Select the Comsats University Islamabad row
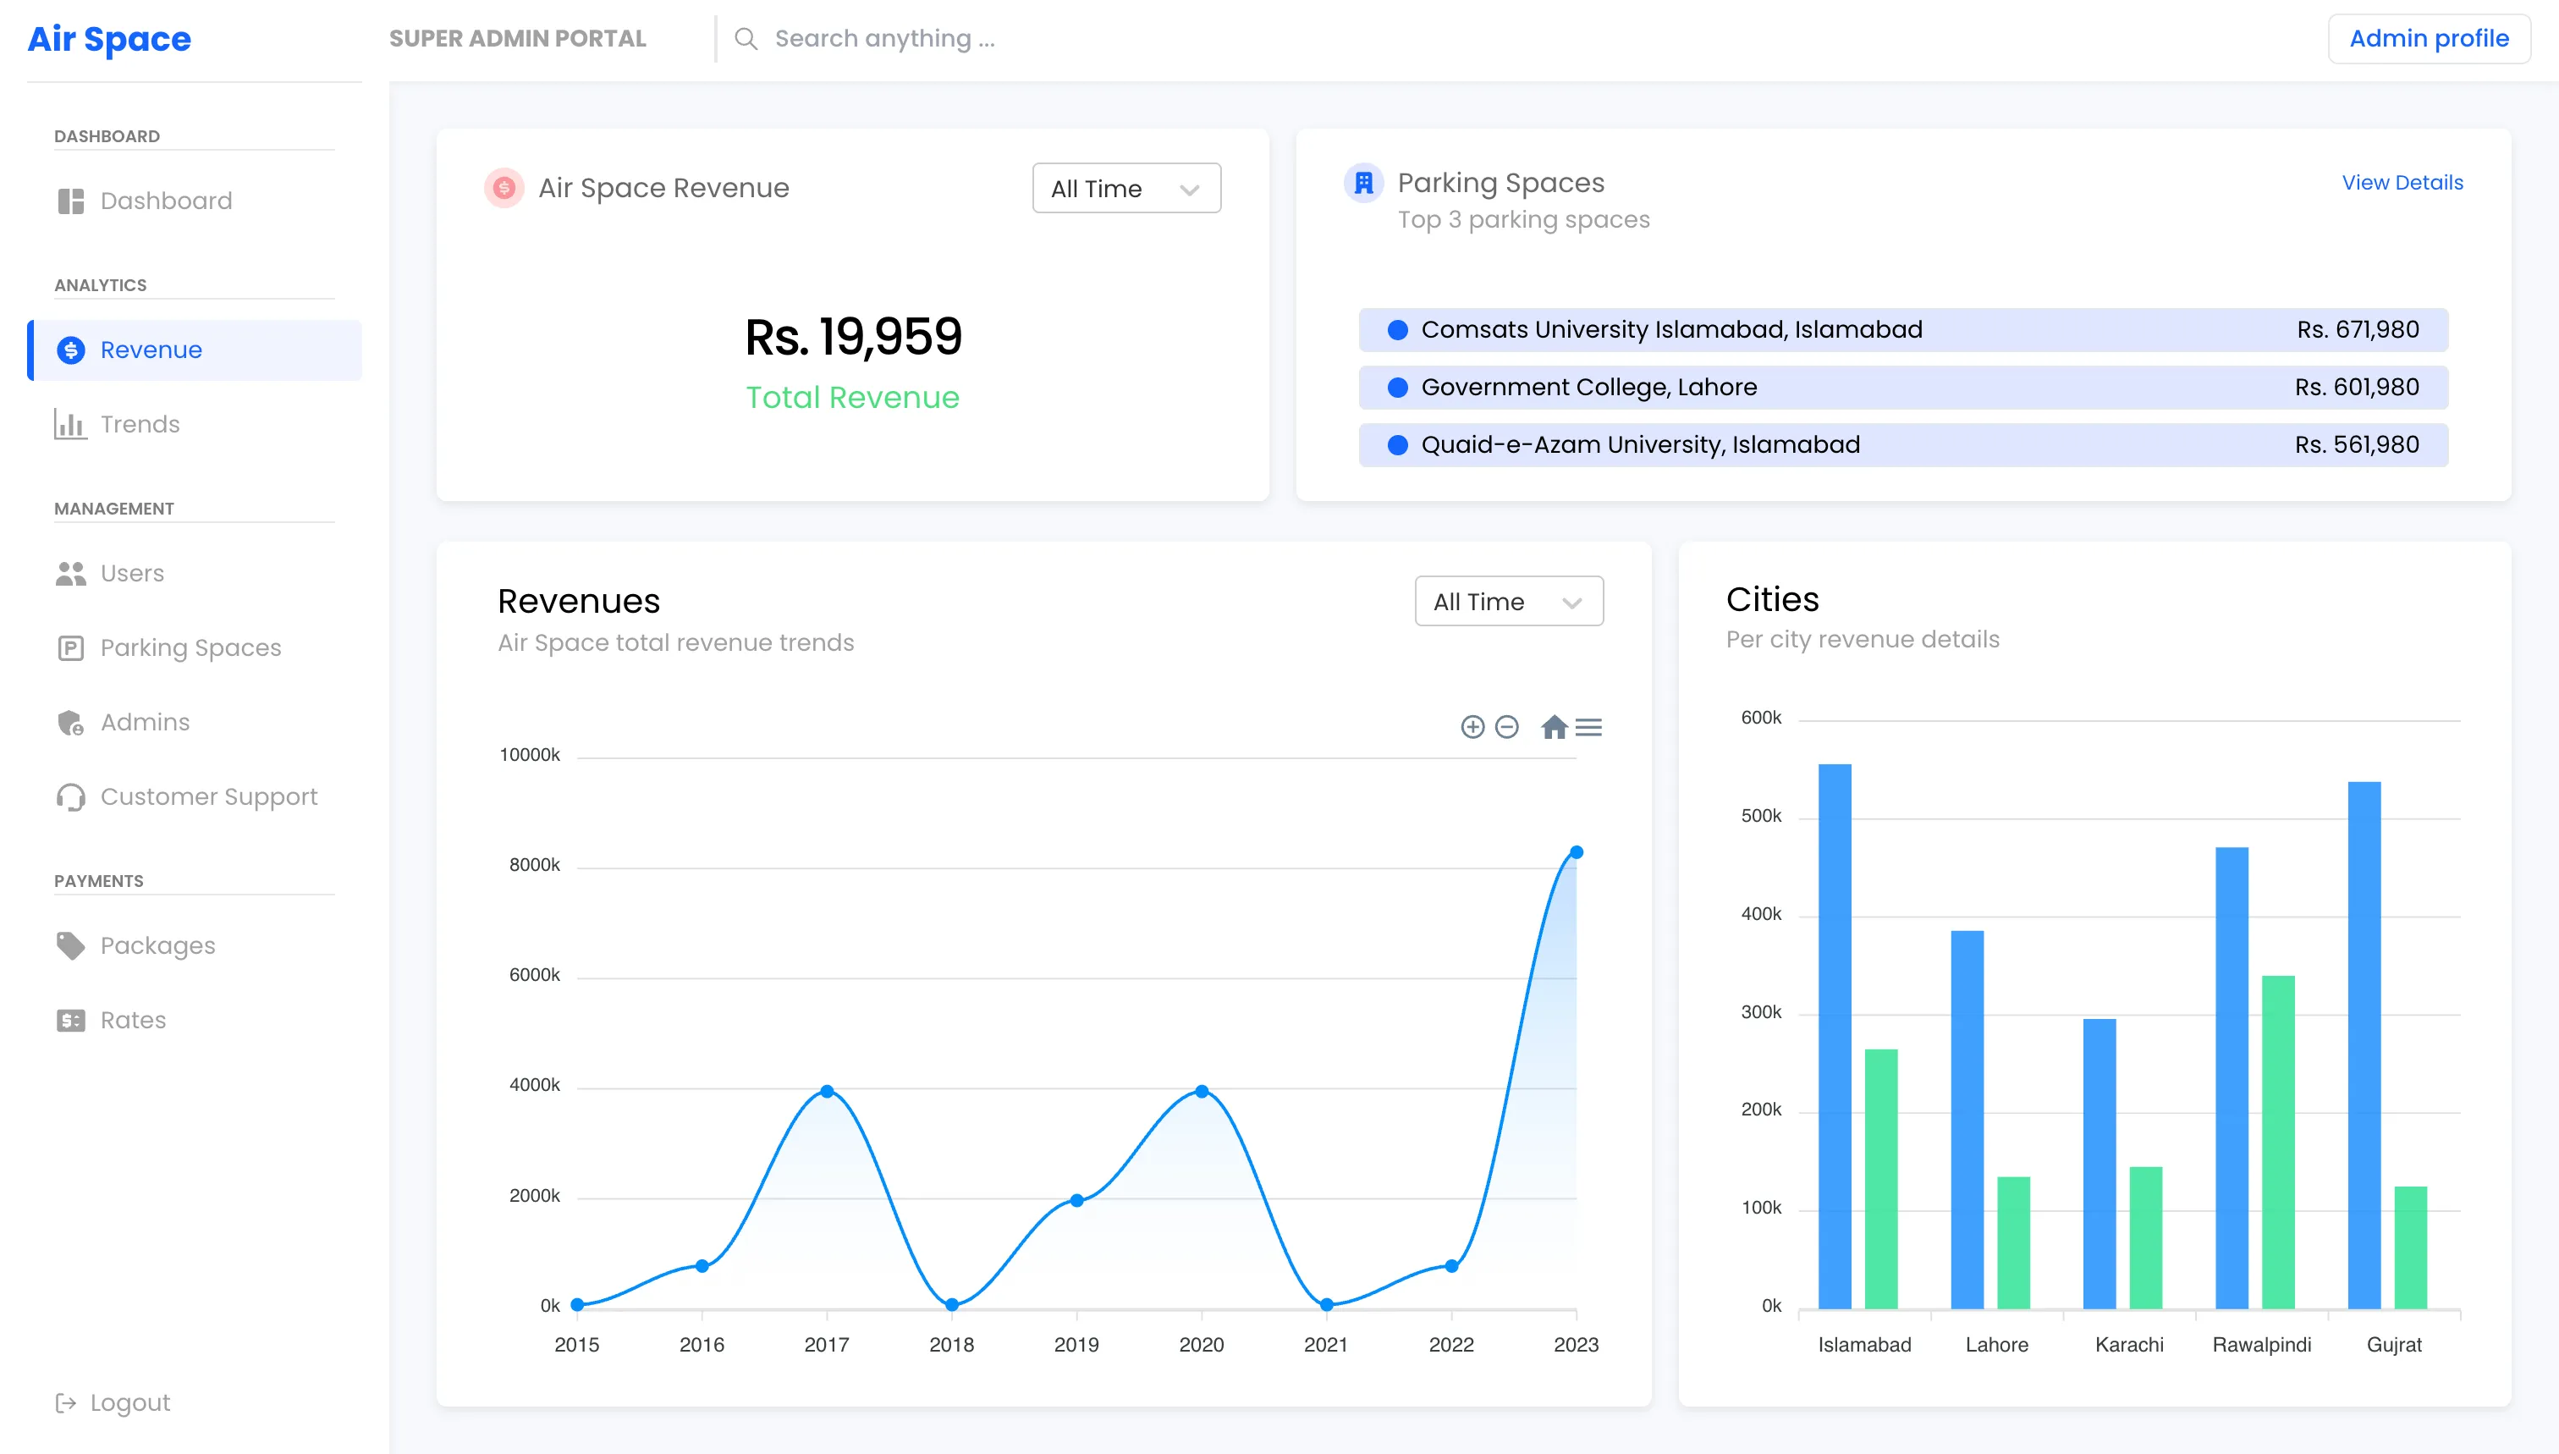This screenshot has height=1454, width=2559. 1902,329
